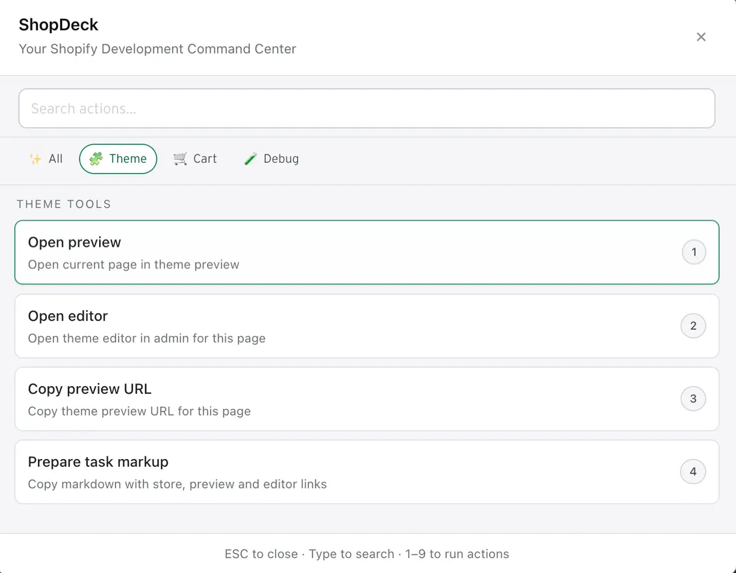This screenshot has height=573, width=736.
Task: Click 'Open current page in theme preview' description
Action: point(133,264)
